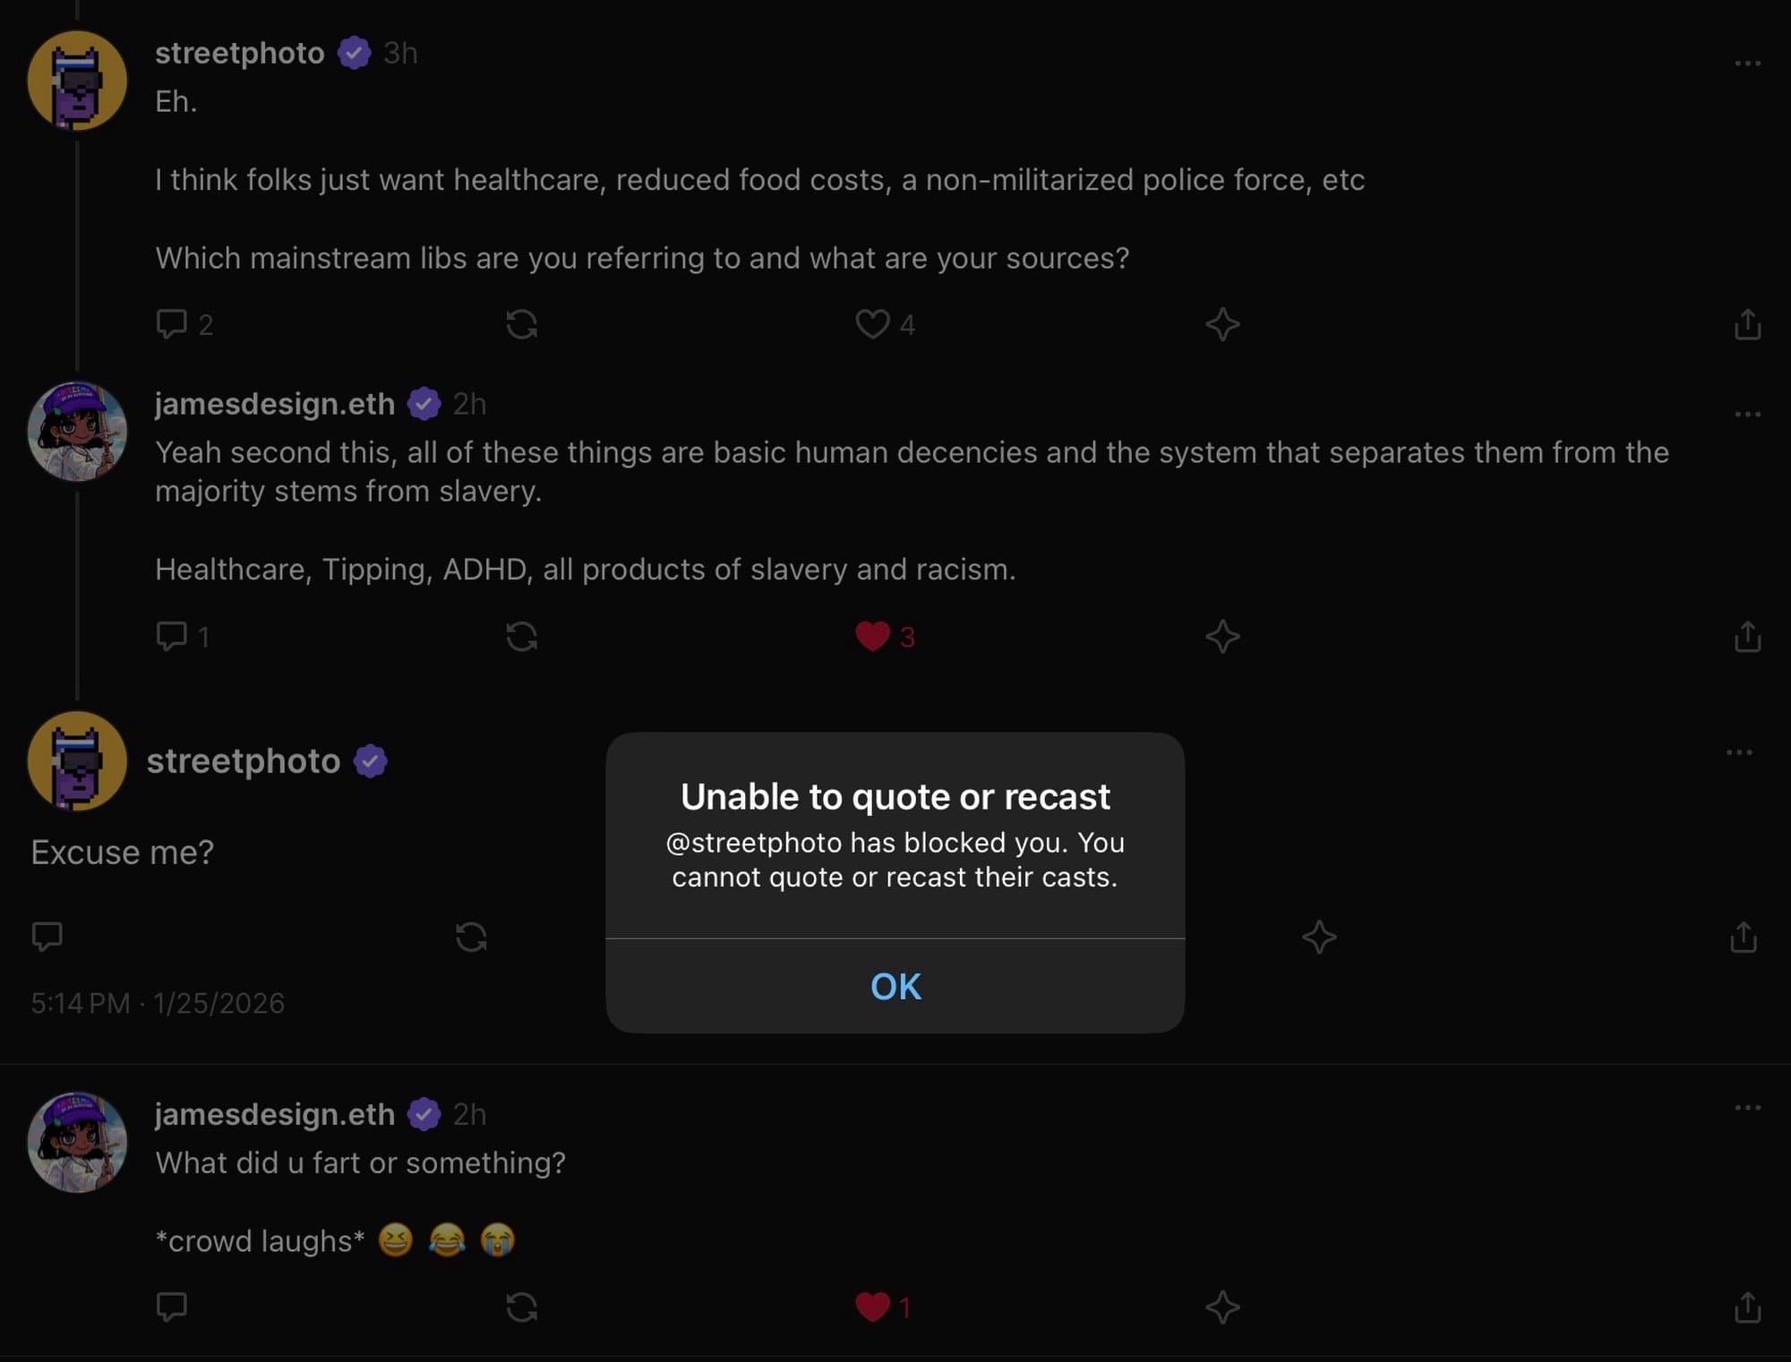This screenshot has width=1791, height=1362.
Task: Unlike jamesdesign.eth's slavery cast with the red heart
Action: point(873,637)
